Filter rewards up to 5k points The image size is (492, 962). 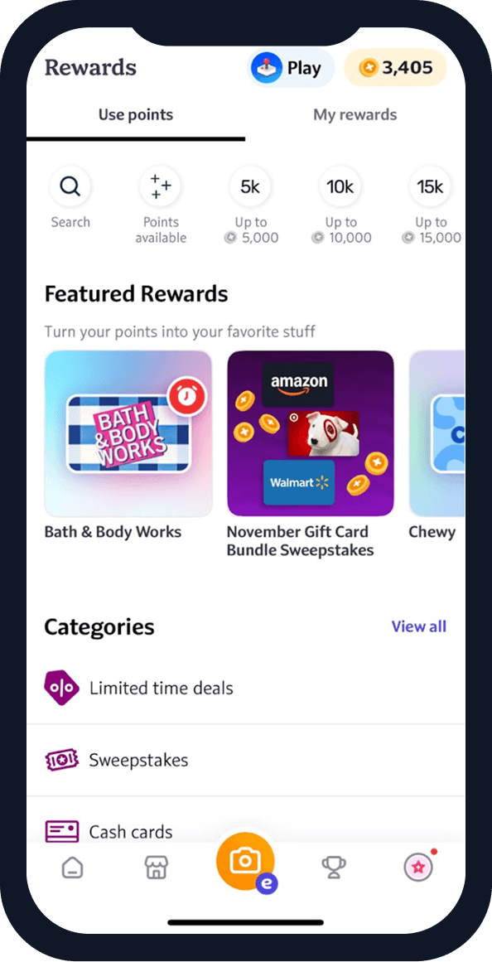[x=250, y=186]
